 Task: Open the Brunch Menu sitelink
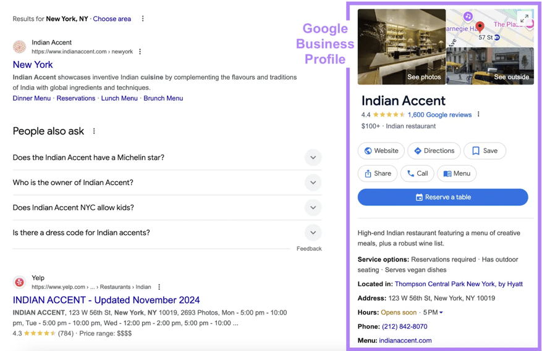click(x=163, y=98)
